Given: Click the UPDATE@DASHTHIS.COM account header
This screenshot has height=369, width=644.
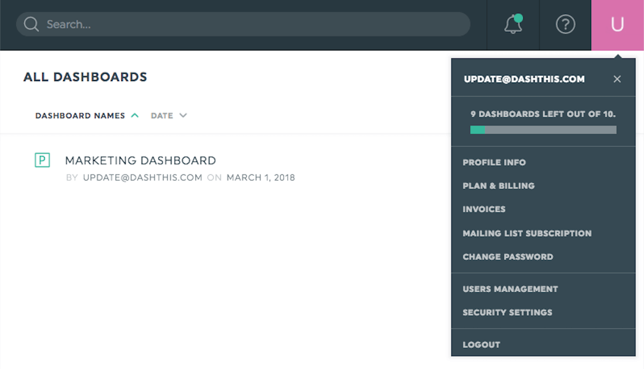Looking at the screenshot, I should (524, 79).
